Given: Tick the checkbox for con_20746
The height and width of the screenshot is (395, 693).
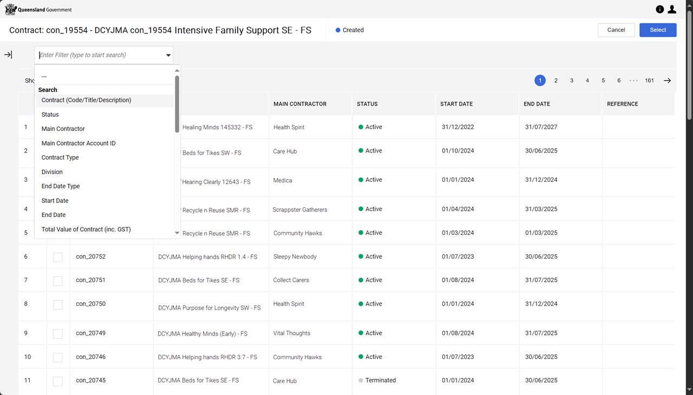Looking at the screenshot, I should [57, 358].
